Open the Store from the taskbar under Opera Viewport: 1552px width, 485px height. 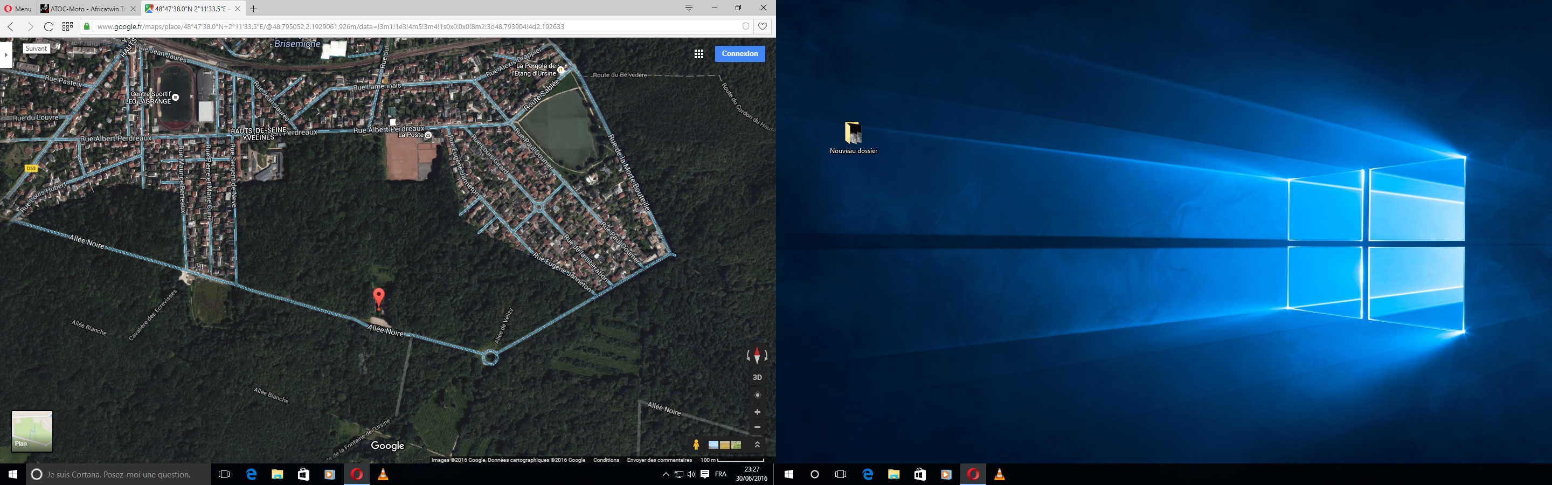pos(303,474)
